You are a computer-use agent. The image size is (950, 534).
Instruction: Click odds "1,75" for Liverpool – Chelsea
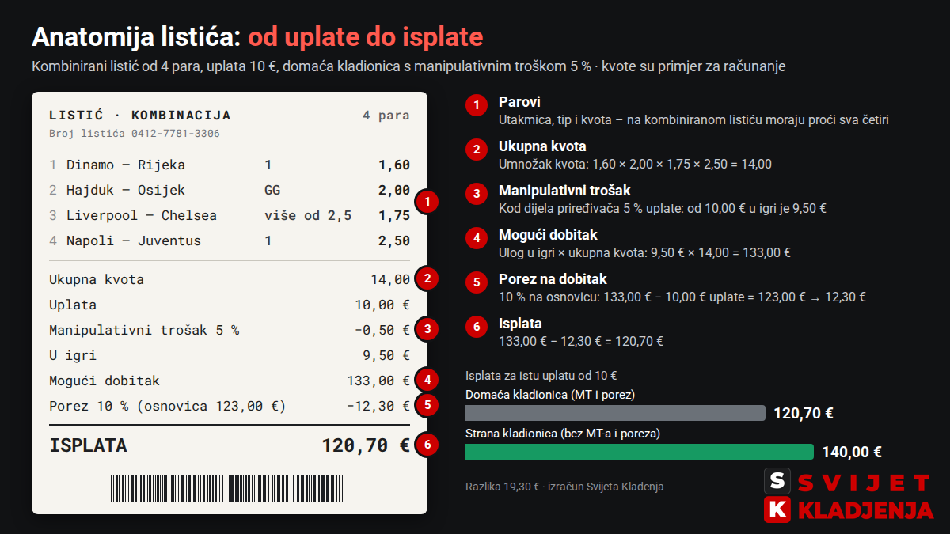[394, 216]
